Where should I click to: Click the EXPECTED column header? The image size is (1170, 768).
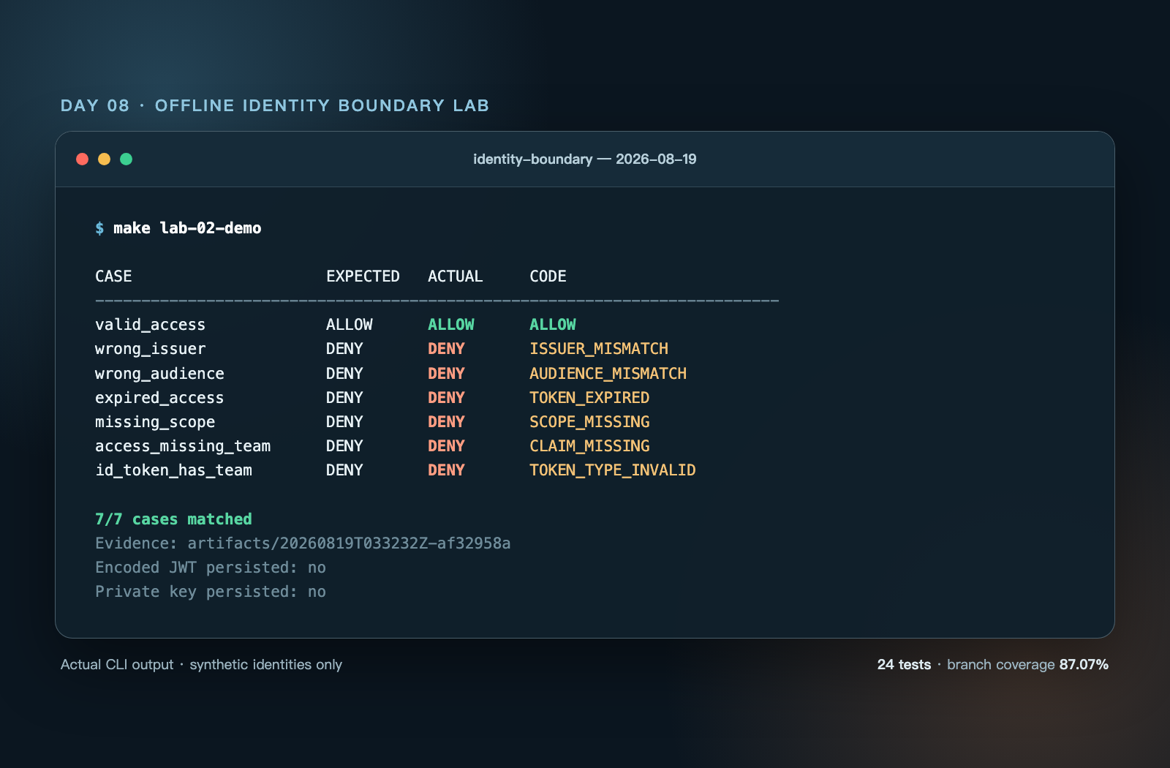coord(363,276)
